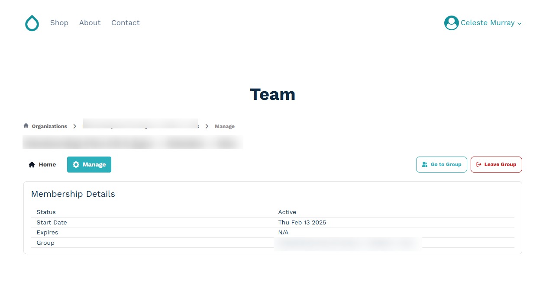Click the Go to Group button
Image resolution: width=533 pixels, height=288 pixels.
[x=441, y=164]
